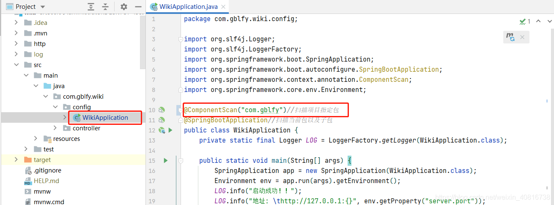554x205 pixels.
Task: Select the WikiApplication.java editor tab
Action: point(188,7)
